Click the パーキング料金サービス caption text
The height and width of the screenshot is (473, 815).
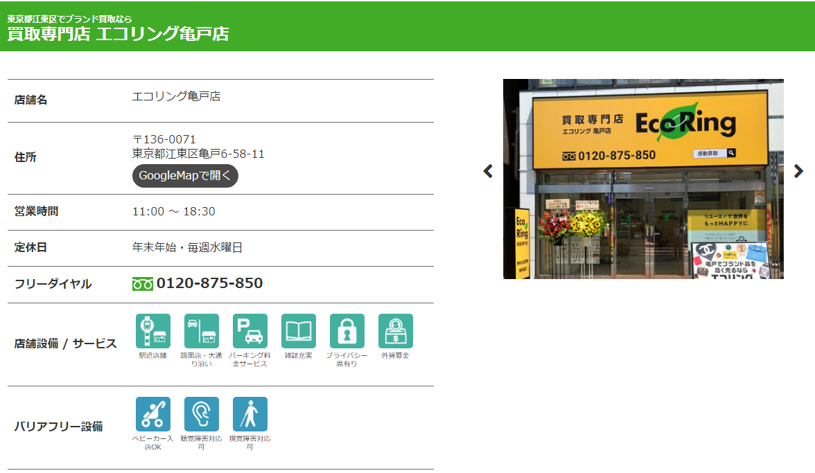[x=250, y=360]
